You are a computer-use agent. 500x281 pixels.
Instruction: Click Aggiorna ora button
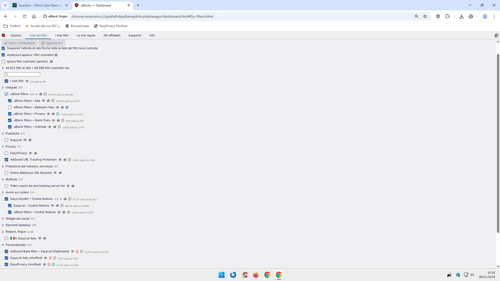click(52, 43)
